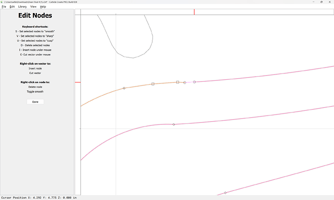
Task: Open the Edit menu
Action: tap(12, 7)
